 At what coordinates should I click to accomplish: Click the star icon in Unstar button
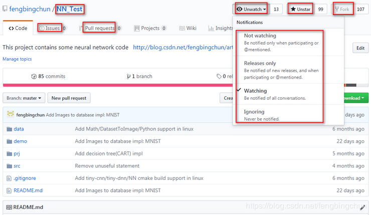click(293, 9)
